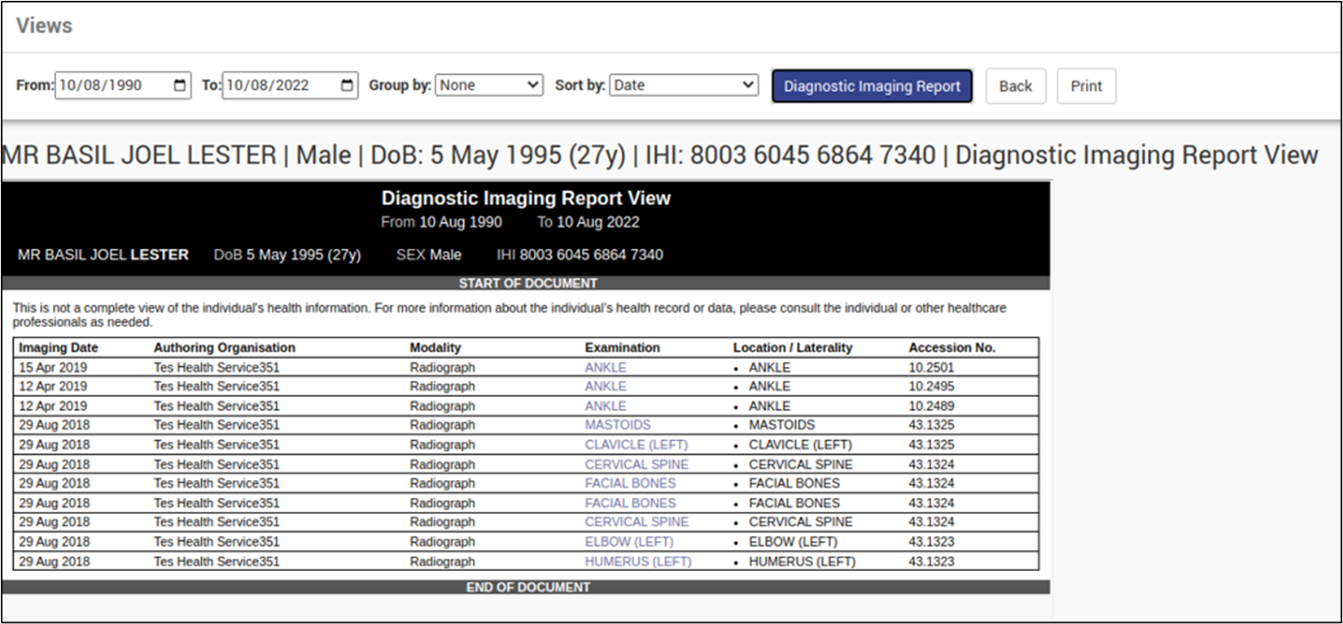Click the From date field showing 10/08/1990
This screenshot has width=1343, height=624.
(x=123, y=85)
